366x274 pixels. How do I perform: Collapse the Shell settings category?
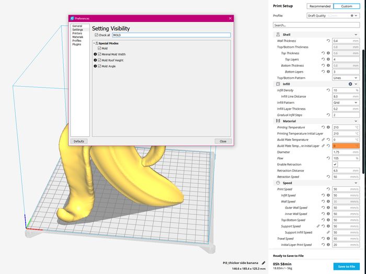(356, 34)
